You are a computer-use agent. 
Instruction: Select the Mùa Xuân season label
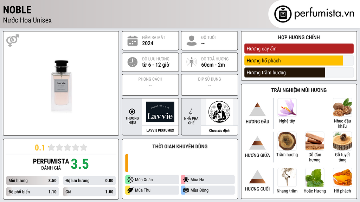pos(144,180)
